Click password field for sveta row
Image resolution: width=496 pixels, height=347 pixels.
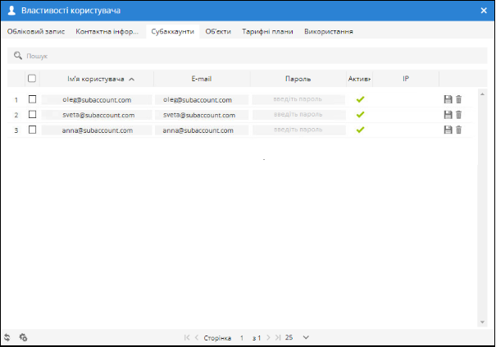click(298, 115)
